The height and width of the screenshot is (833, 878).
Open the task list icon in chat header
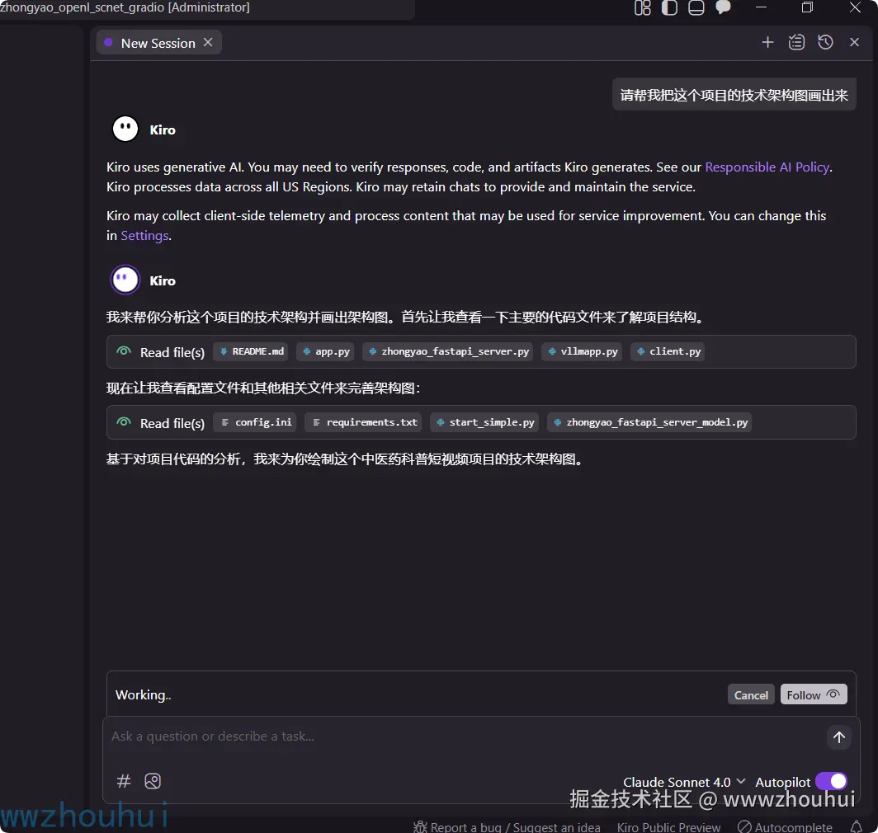tap(796, 42)
